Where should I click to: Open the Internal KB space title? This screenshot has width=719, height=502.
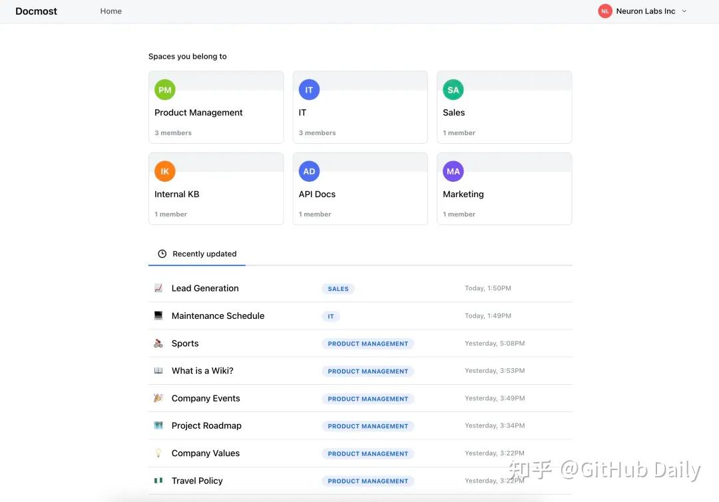click(x=176, y=194)
